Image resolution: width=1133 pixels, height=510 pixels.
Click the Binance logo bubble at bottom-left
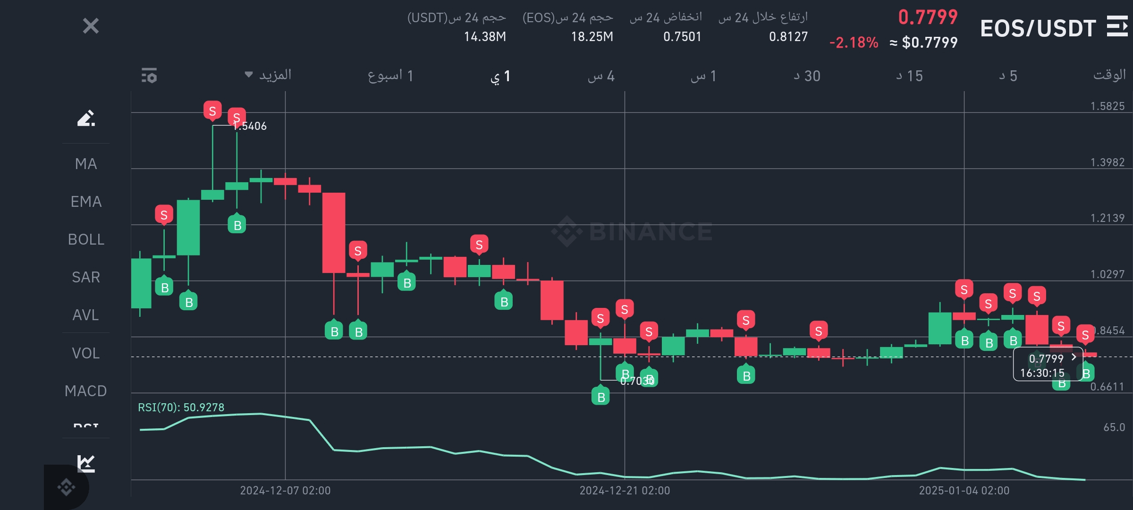coord(66,486)
